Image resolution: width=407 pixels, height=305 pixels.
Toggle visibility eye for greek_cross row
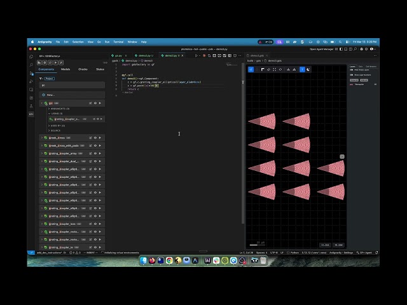click(x=95, y=138)
